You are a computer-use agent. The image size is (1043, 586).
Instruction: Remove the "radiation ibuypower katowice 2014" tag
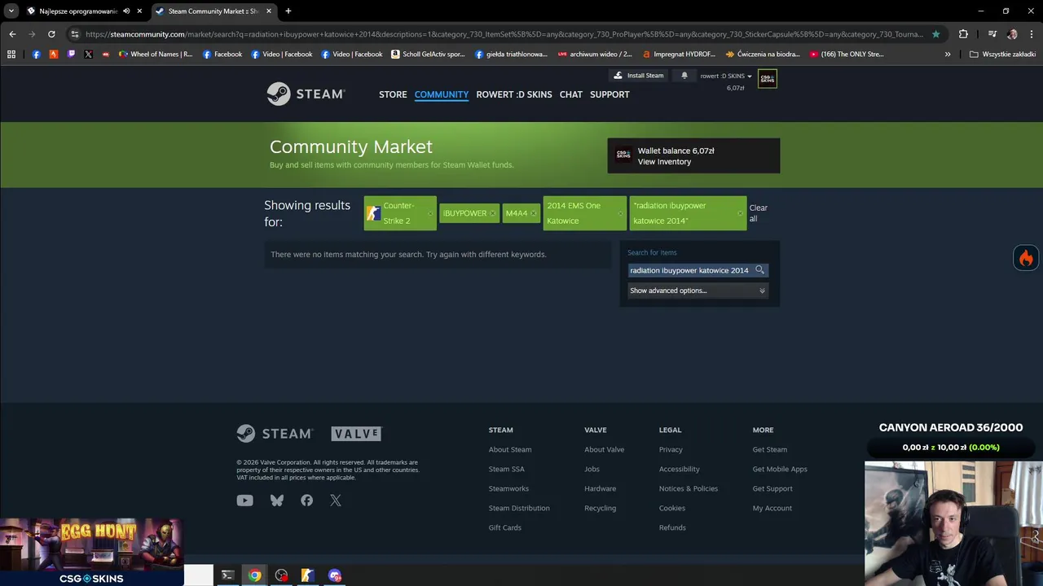point(740,213)
